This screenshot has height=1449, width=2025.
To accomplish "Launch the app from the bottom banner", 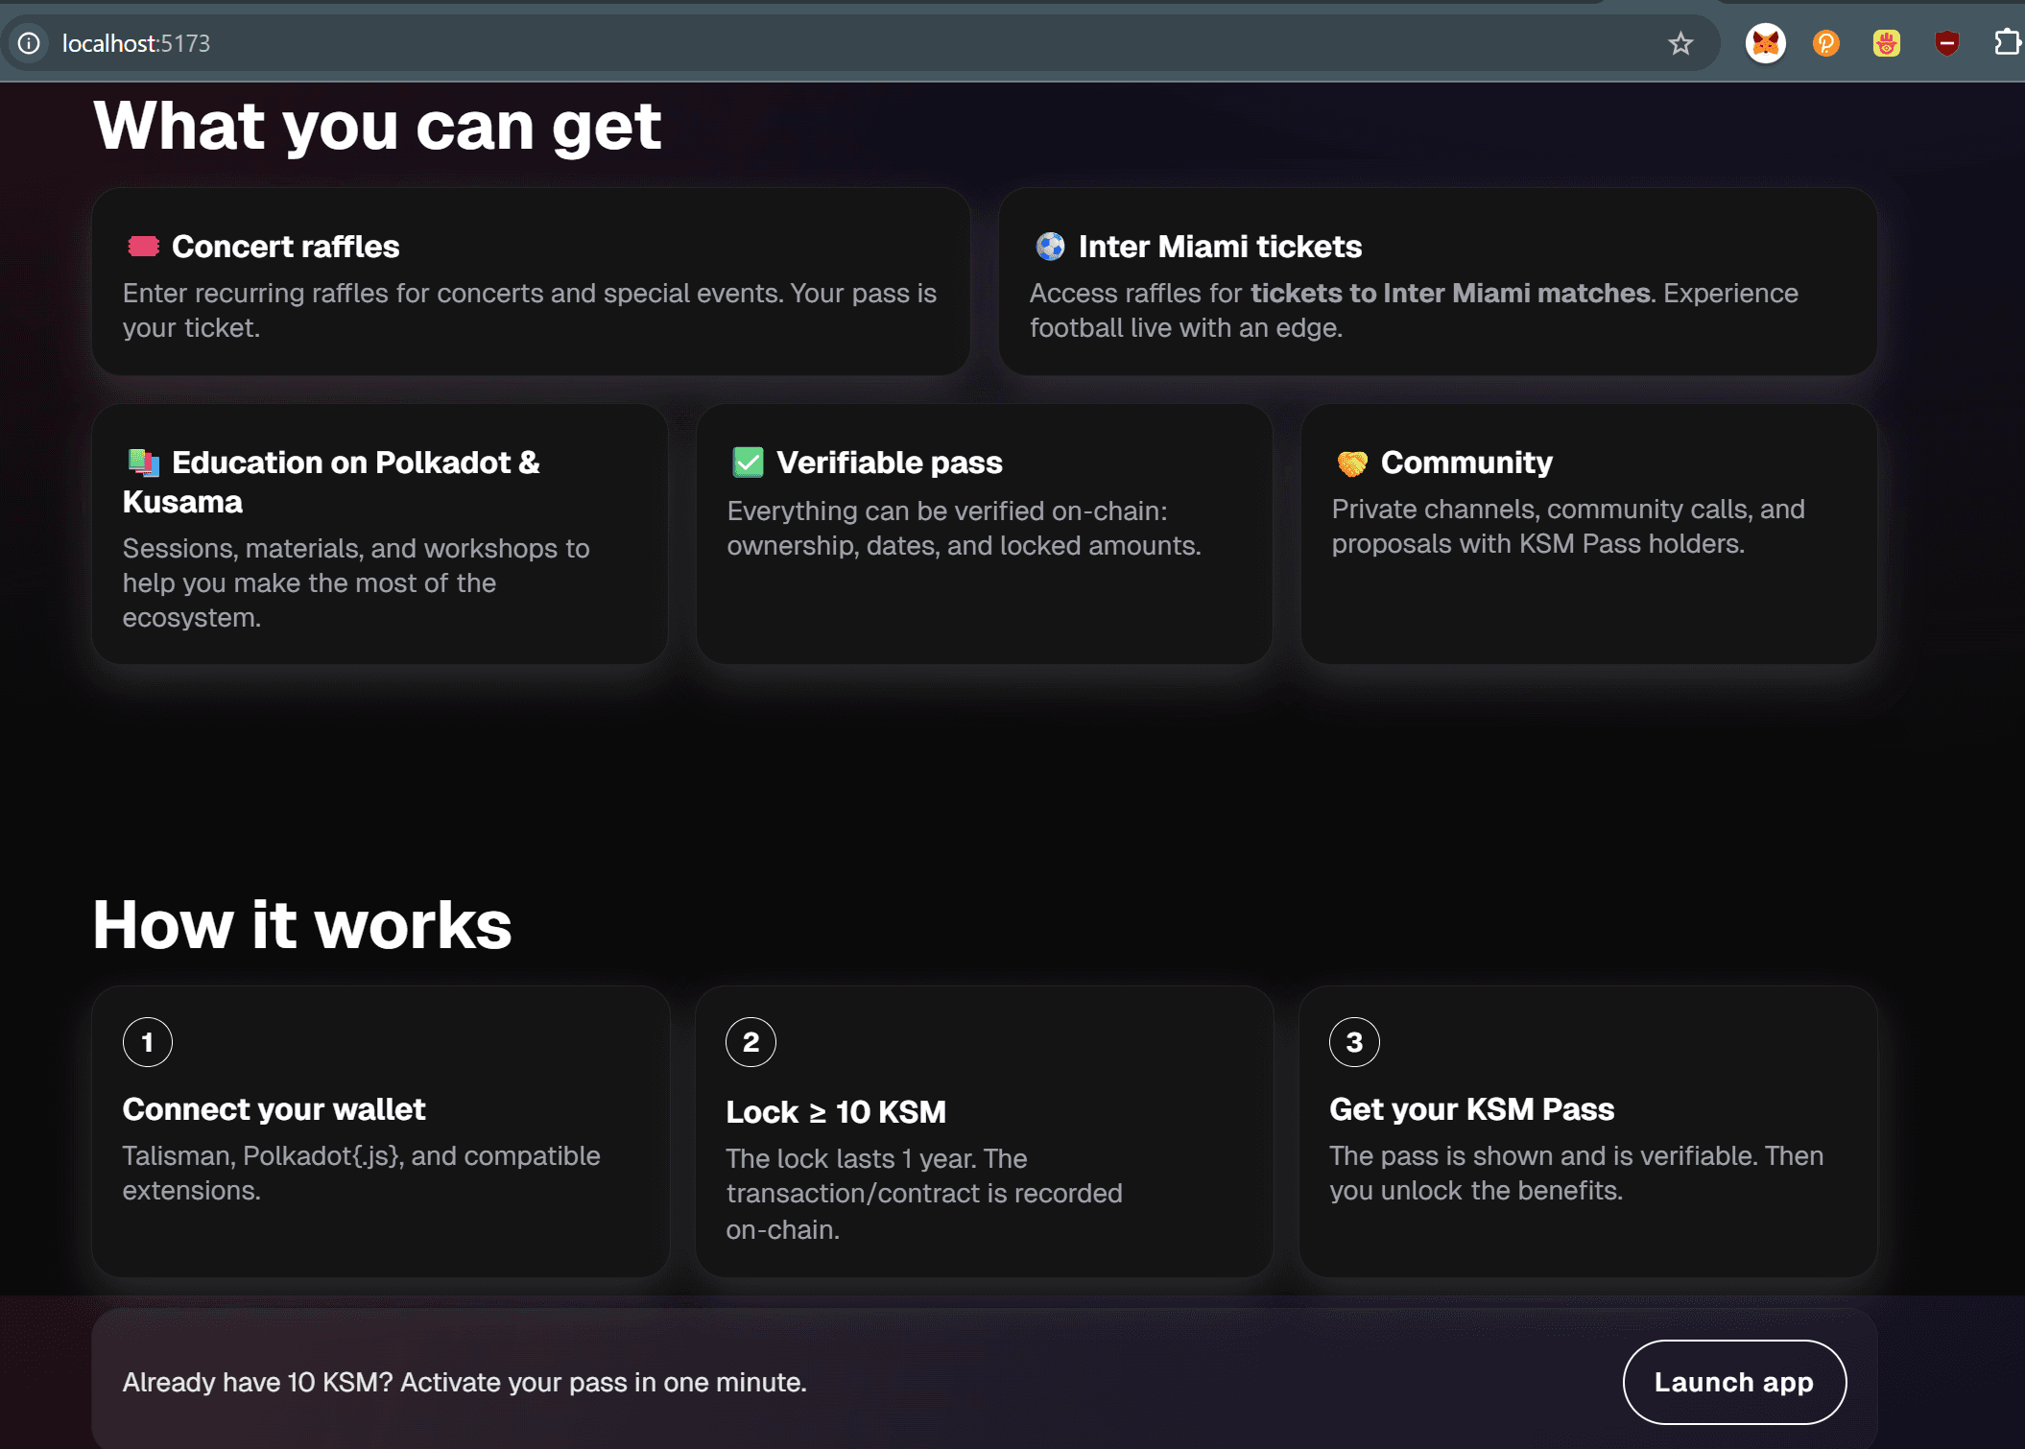I will pos(1734,1382).
